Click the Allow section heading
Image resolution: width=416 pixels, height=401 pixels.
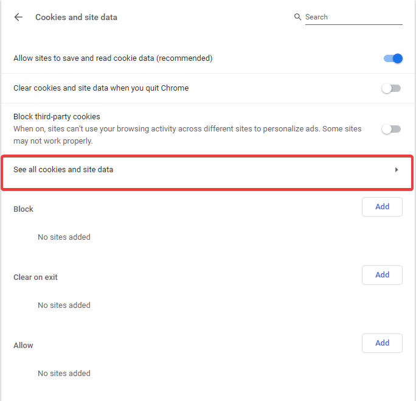click(23, 345)
